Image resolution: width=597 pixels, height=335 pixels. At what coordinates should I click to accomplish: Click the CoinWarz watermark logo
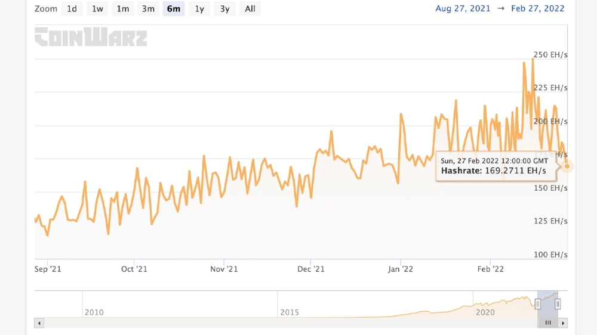(91, 37)
